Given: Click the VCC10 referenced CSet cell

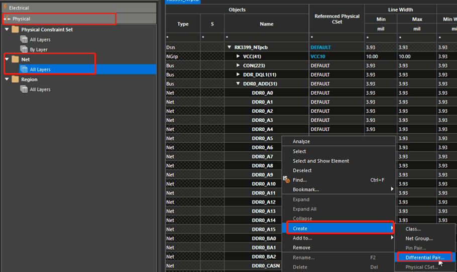Looking at the screenshot, I should (336, 57).
